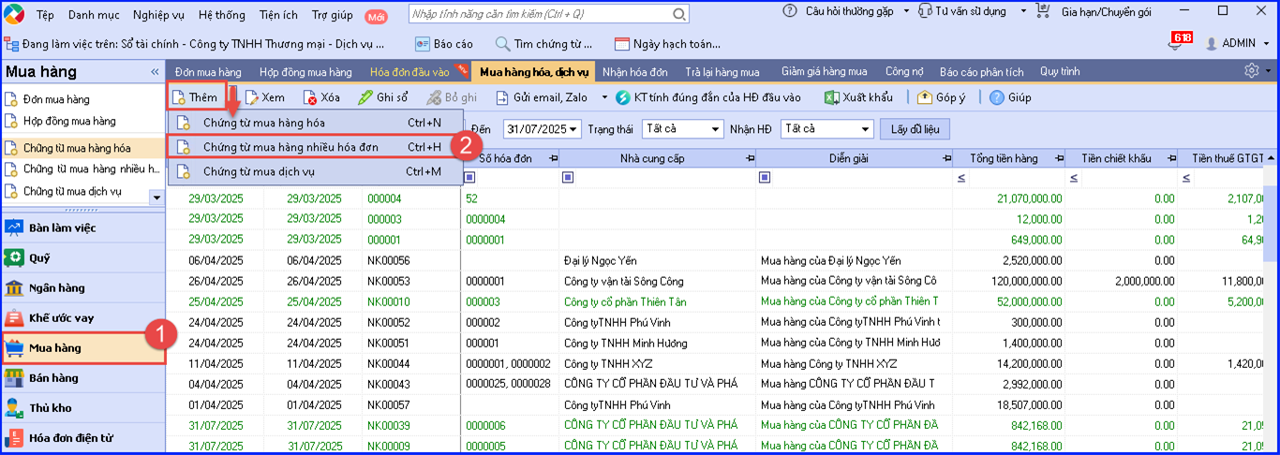The image size is (1280, 455).
Task: Click the Thêm button
Action: [x=196, y=97]
